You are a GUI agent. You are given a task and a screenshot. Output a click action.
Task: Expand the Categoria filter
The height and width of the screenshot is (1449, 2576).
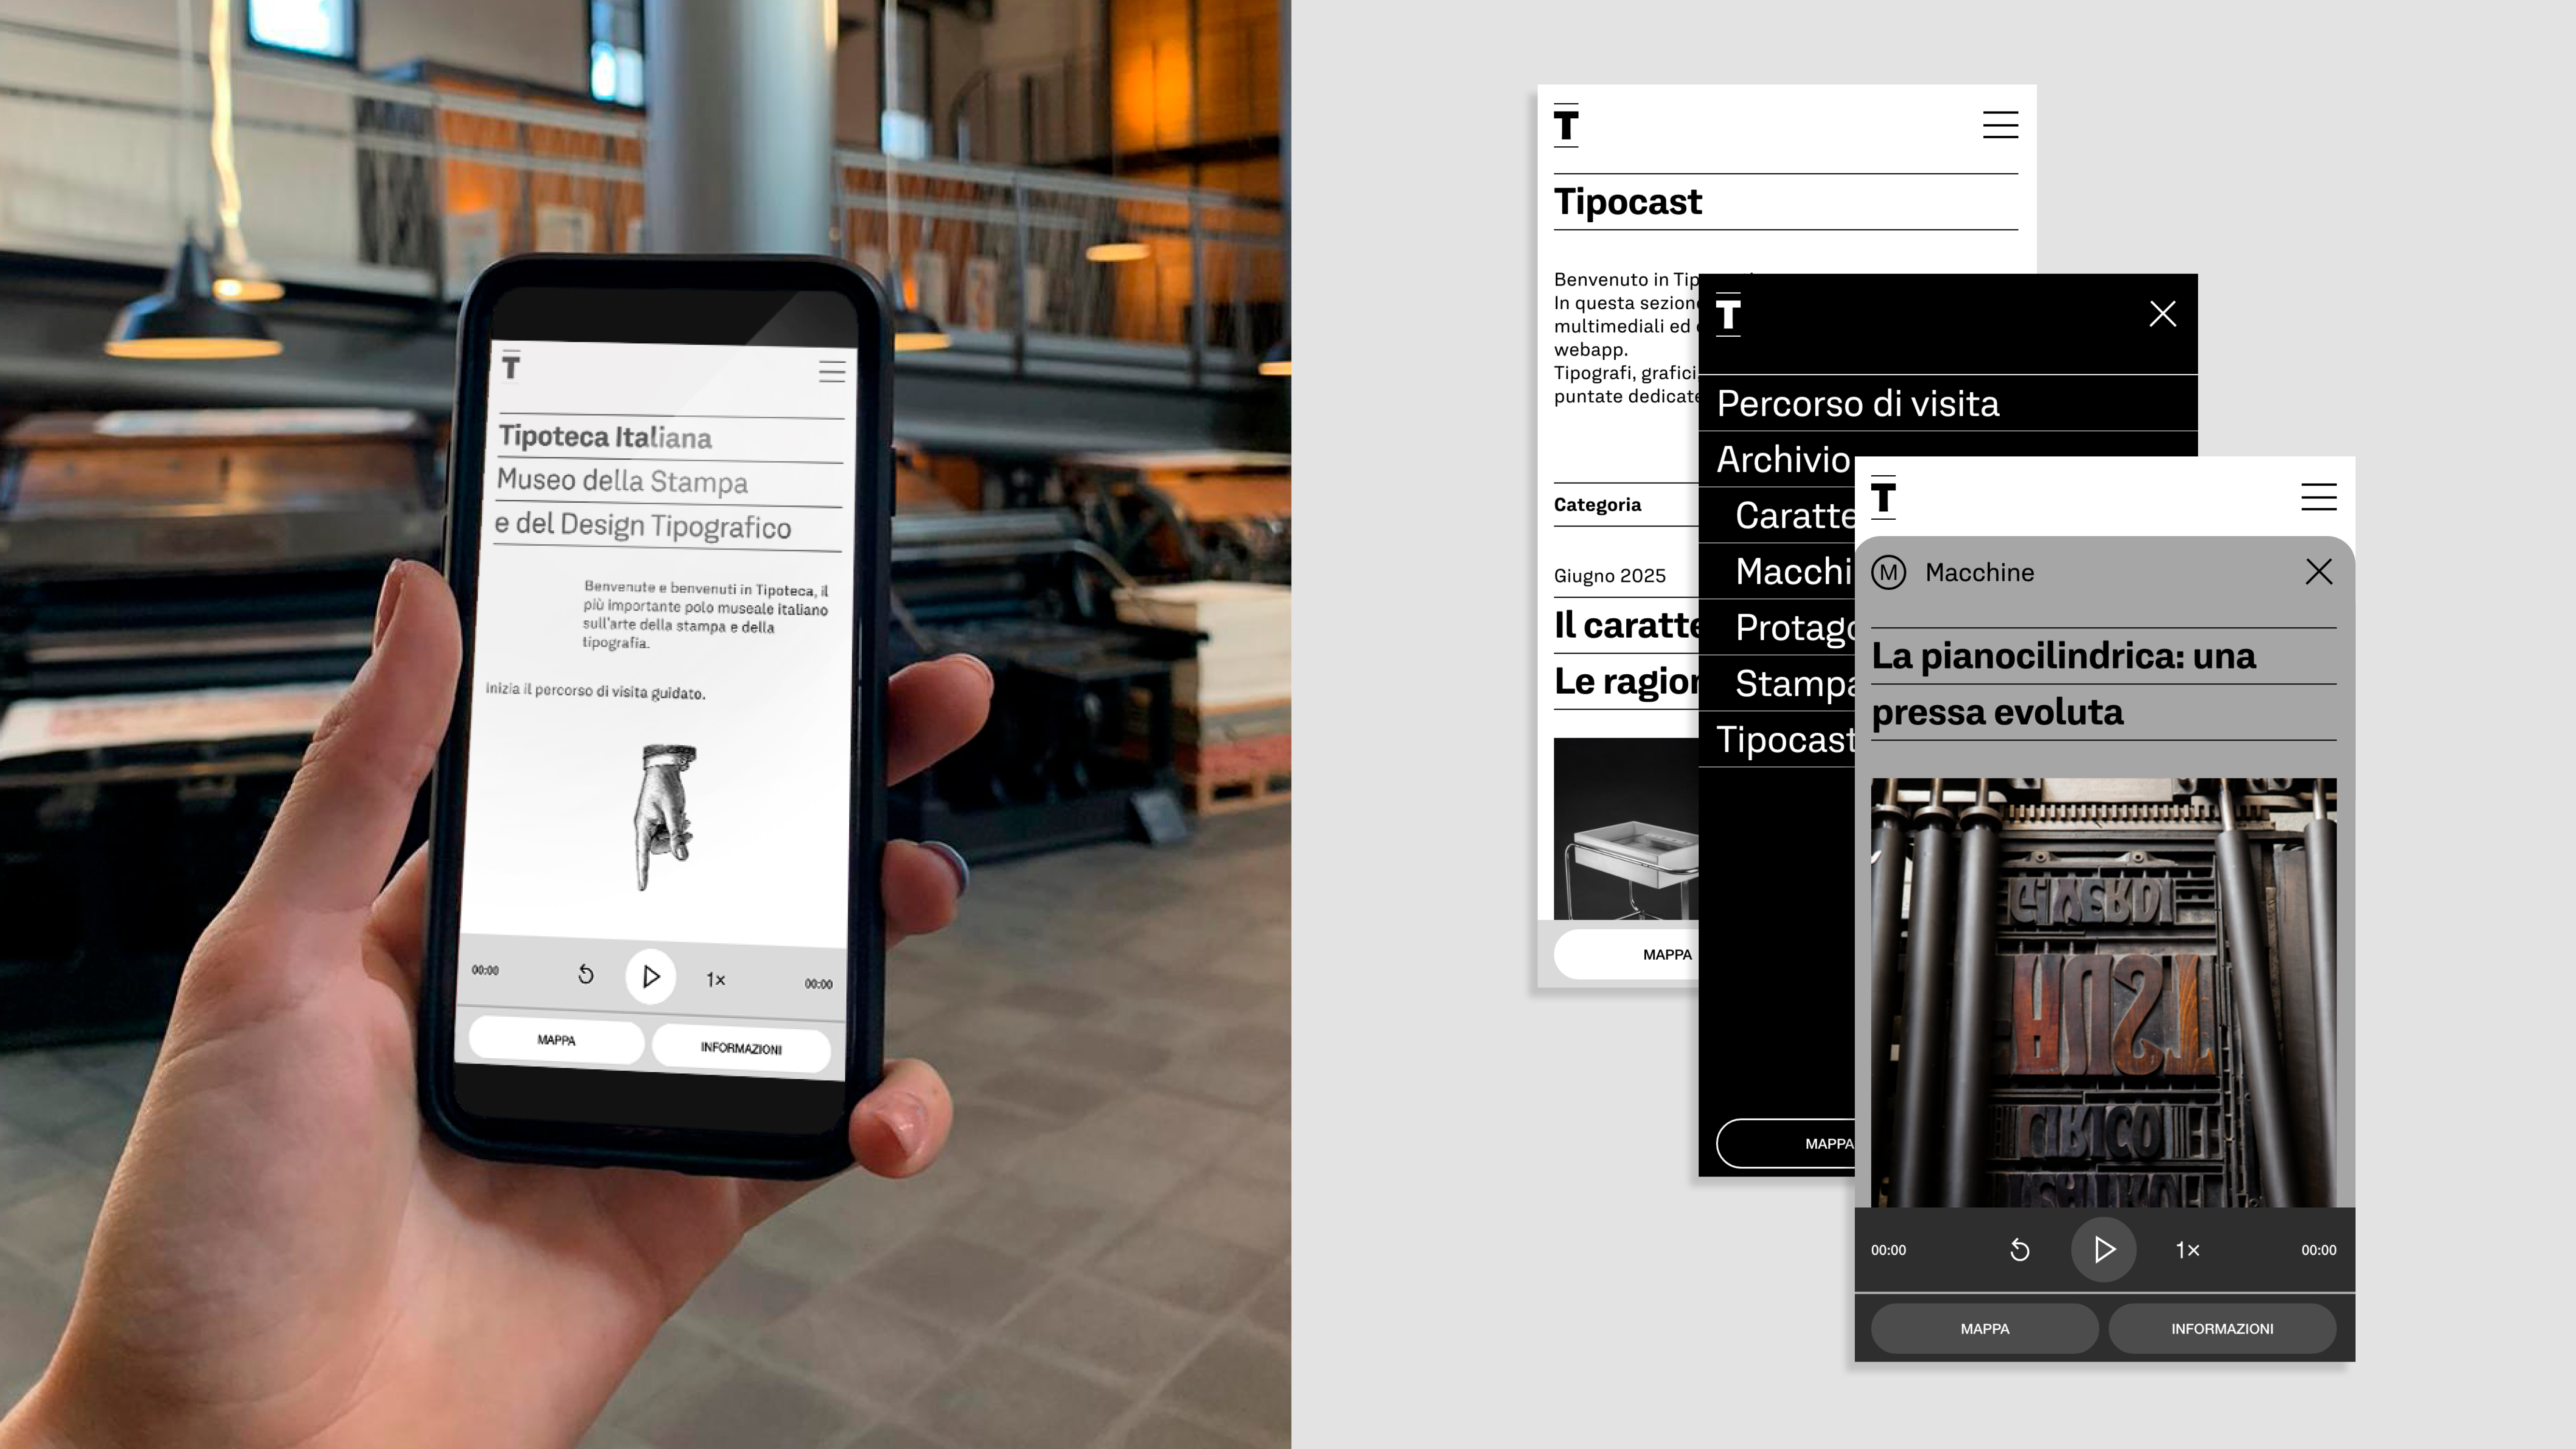pos(1597,505)
